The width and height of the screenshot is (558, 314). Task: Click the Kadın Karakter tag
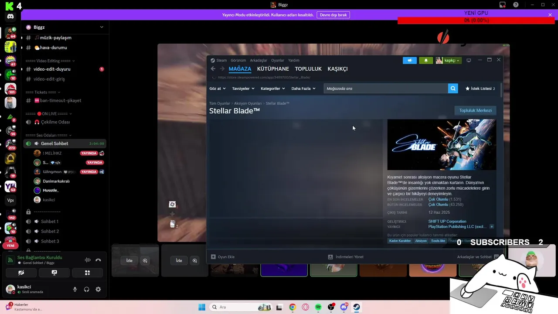[x=400, y=241]
